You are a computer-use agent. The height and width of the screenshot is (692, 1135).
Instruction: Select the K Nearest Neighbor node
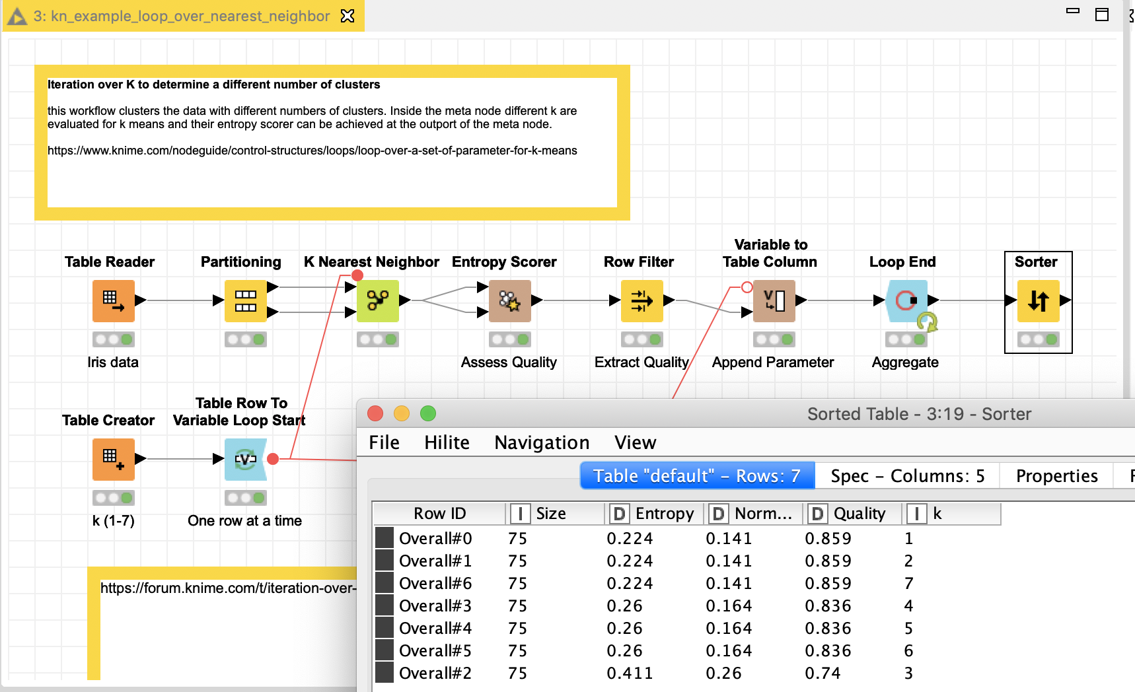click(377, 300)
